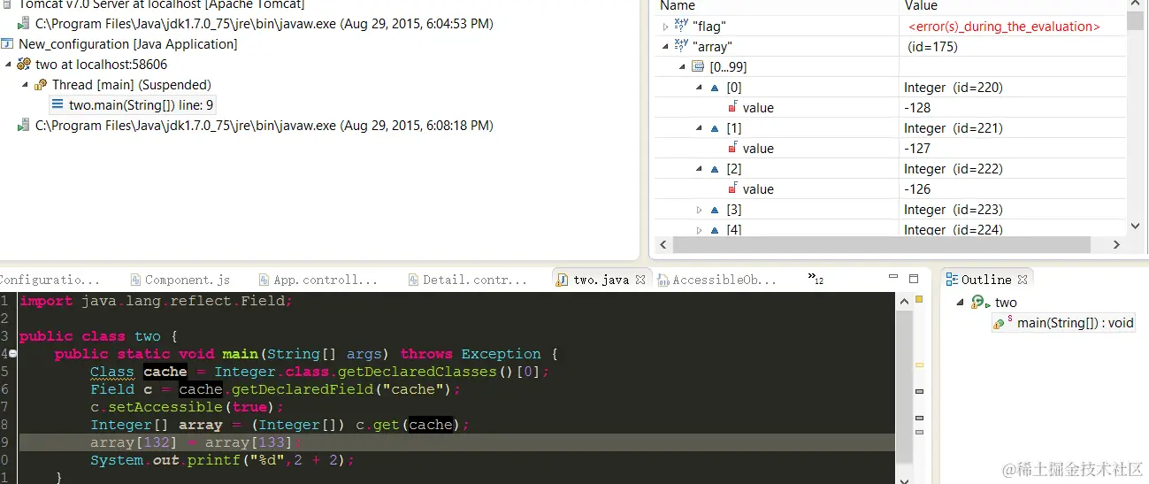Viewport: 1149px width, 484px height.
Task: Click the blue triangle icon of element [1]
Action: 715,128
